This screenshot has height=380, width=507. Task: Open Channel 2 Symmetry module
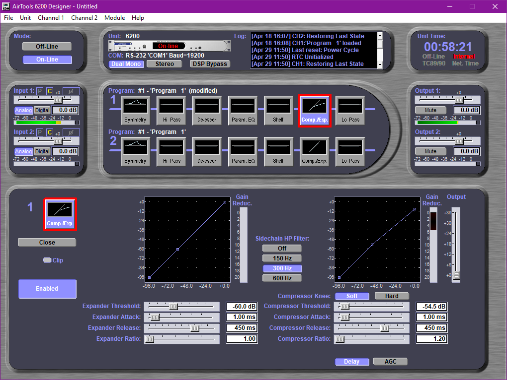tap(136, 152)
